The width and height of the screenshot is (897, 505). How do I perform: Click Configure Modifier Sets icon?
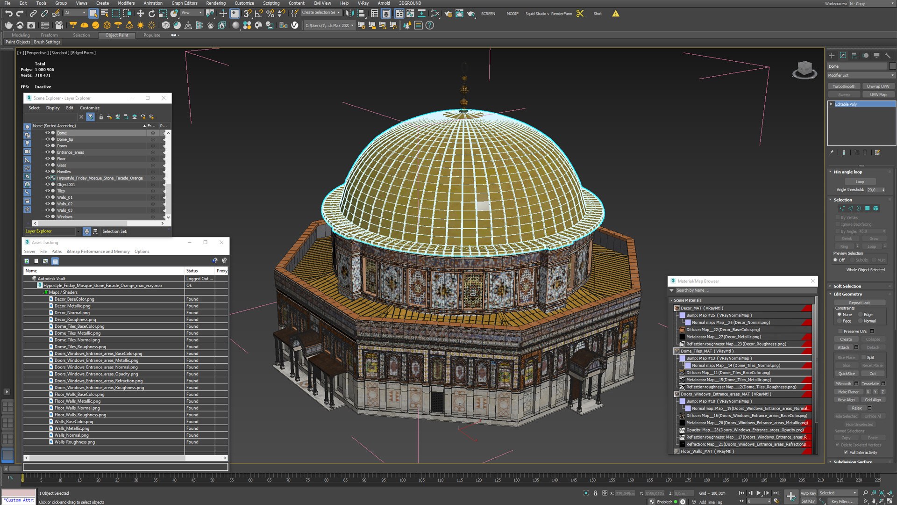pos(877,152)
